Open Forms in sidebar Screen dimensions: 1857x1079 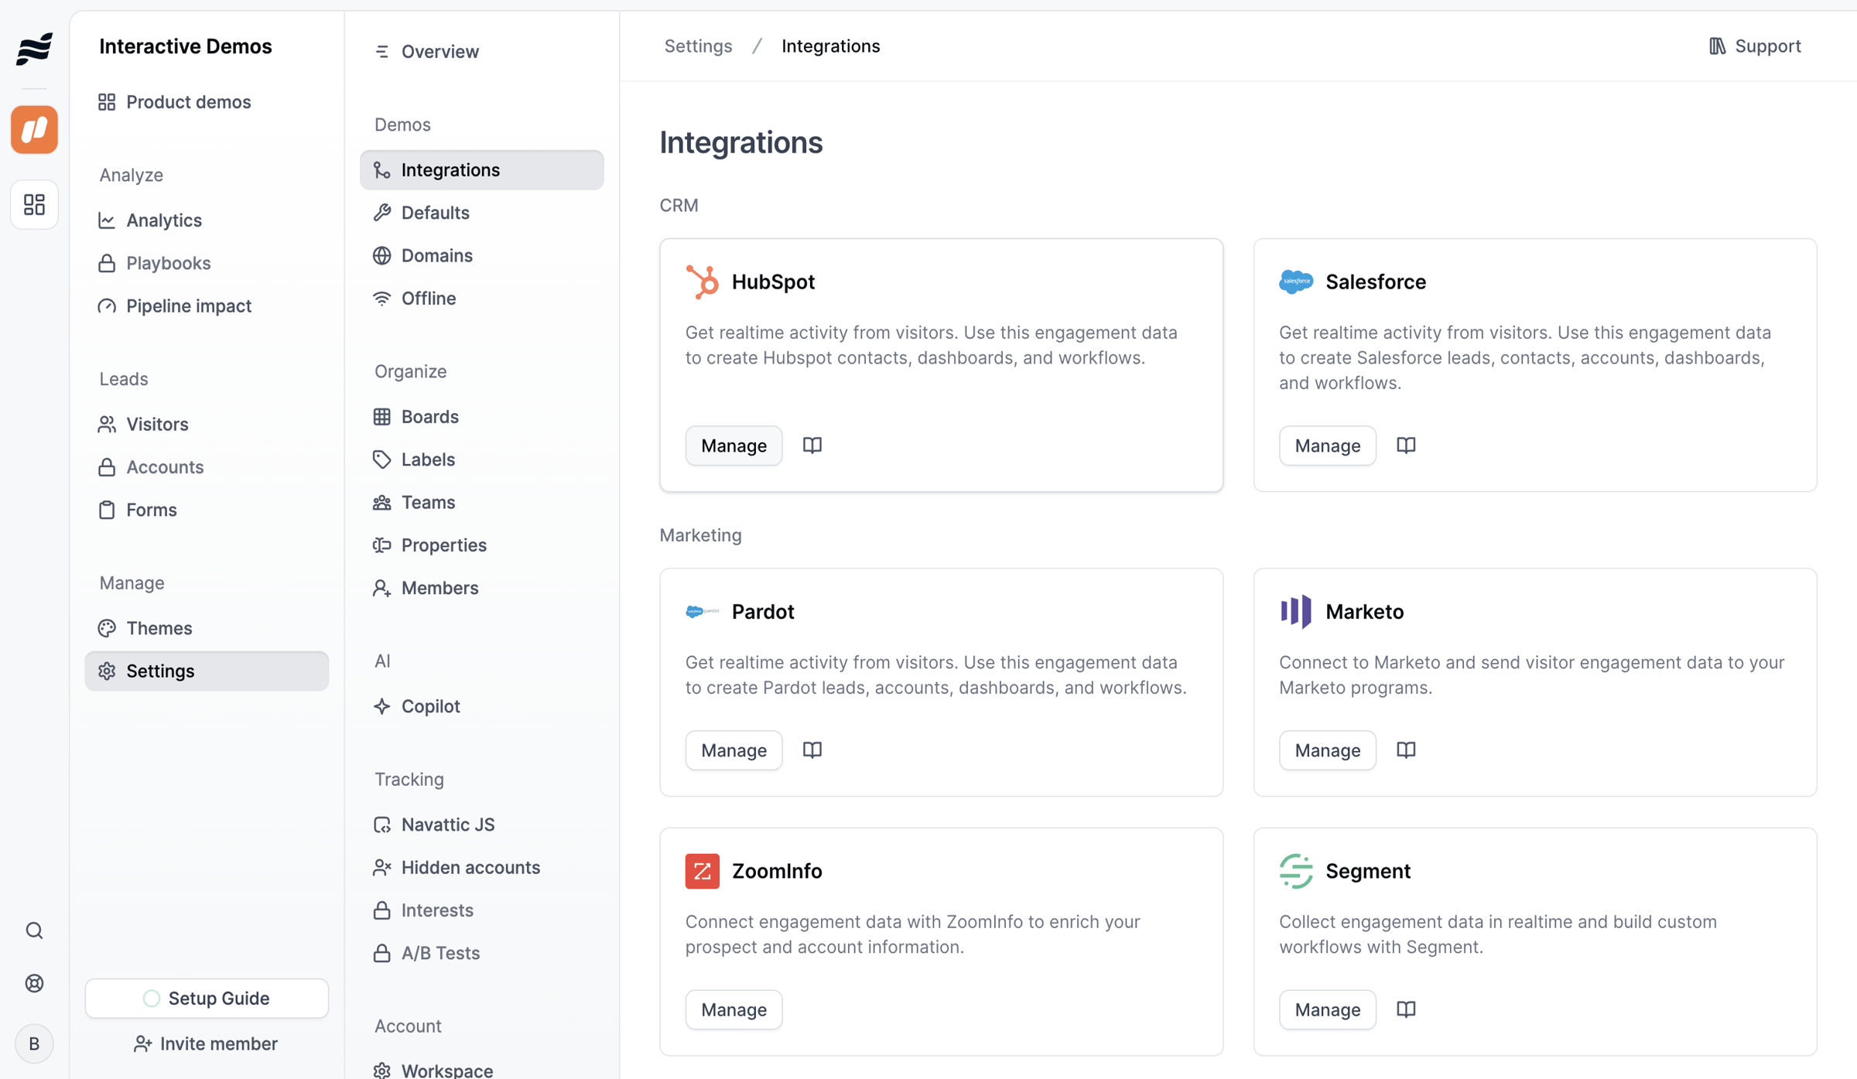click(x=207, y=510)
